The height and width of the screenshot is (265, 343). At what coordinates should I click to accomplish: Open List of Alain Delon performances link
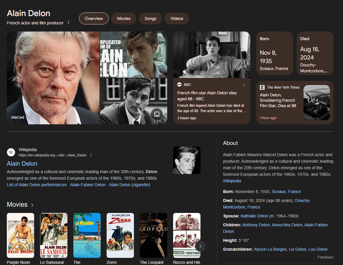[37, 185]
